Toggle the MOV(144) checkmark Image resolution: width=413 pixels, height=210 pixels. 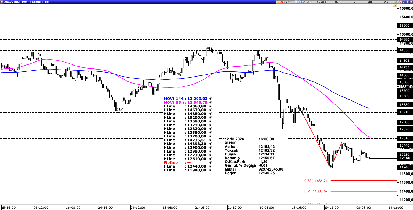click(210, 99)
